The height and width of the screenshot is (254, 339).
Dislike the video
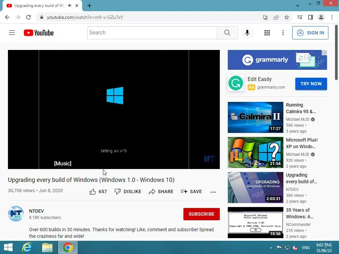pos(128,191)
